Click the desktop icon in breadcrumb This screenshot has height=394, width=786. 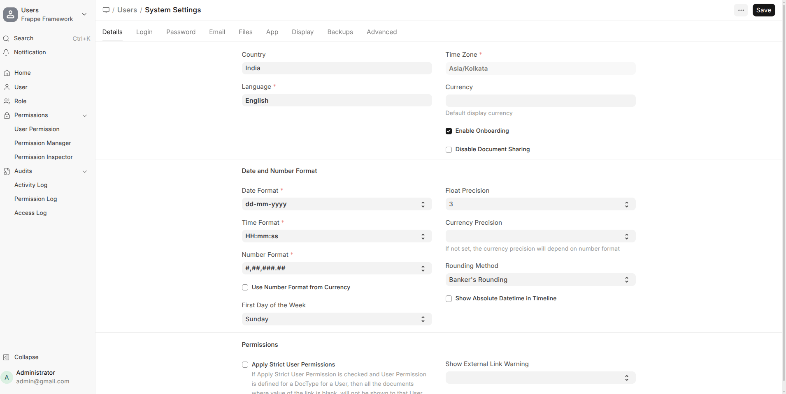point(106,10)
